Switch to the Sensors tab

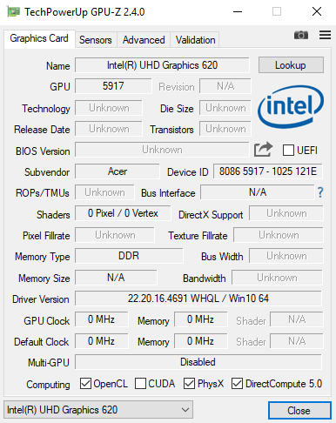(x=96, y=40)
